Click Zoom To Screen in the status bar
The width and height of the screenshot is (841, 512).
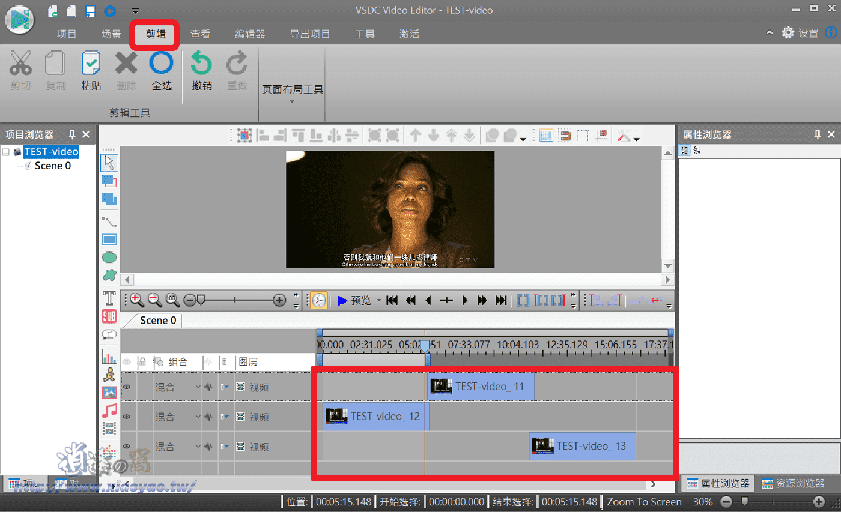[x=645, y=502]
